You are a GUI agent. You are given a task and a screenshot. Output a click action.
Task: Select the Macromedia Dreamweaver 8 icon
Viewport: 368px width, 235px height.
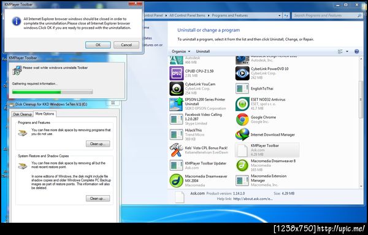(242, 166)
